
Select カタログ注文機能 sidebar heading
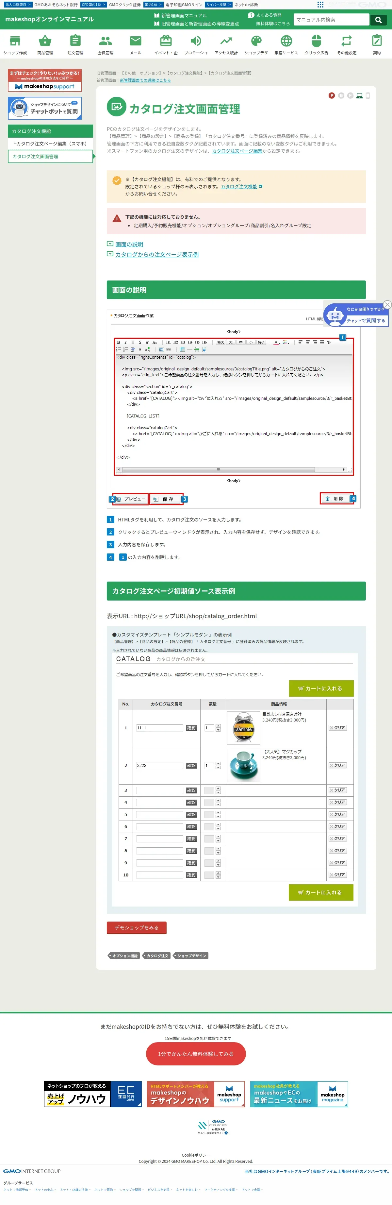click(50, 131)
